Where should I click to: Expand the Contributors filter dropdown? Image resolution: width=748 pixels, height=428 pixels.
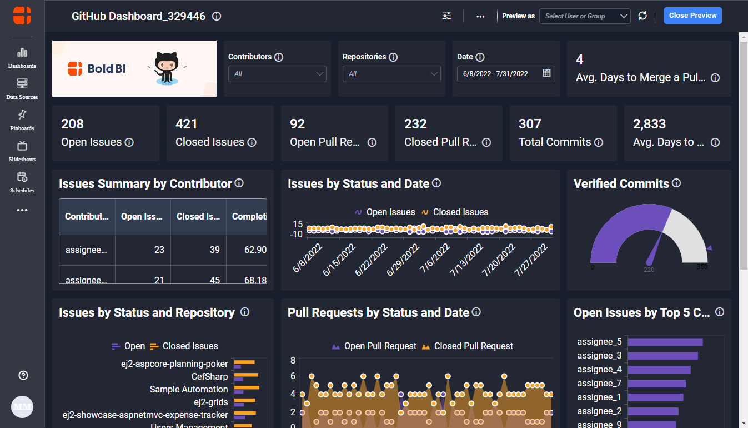coord(277,74)
